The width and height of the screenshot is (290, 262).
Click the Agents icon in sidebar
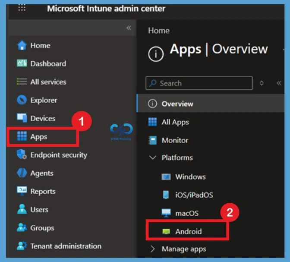click(x=22, y=173)
